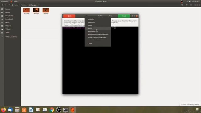Open OBS Studio from the dock
The width and height of the screenshot is (201, 113).
pos(59,110)
